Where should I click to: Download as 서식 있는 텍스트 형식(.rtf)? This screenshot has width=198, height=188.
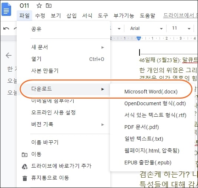152,115
